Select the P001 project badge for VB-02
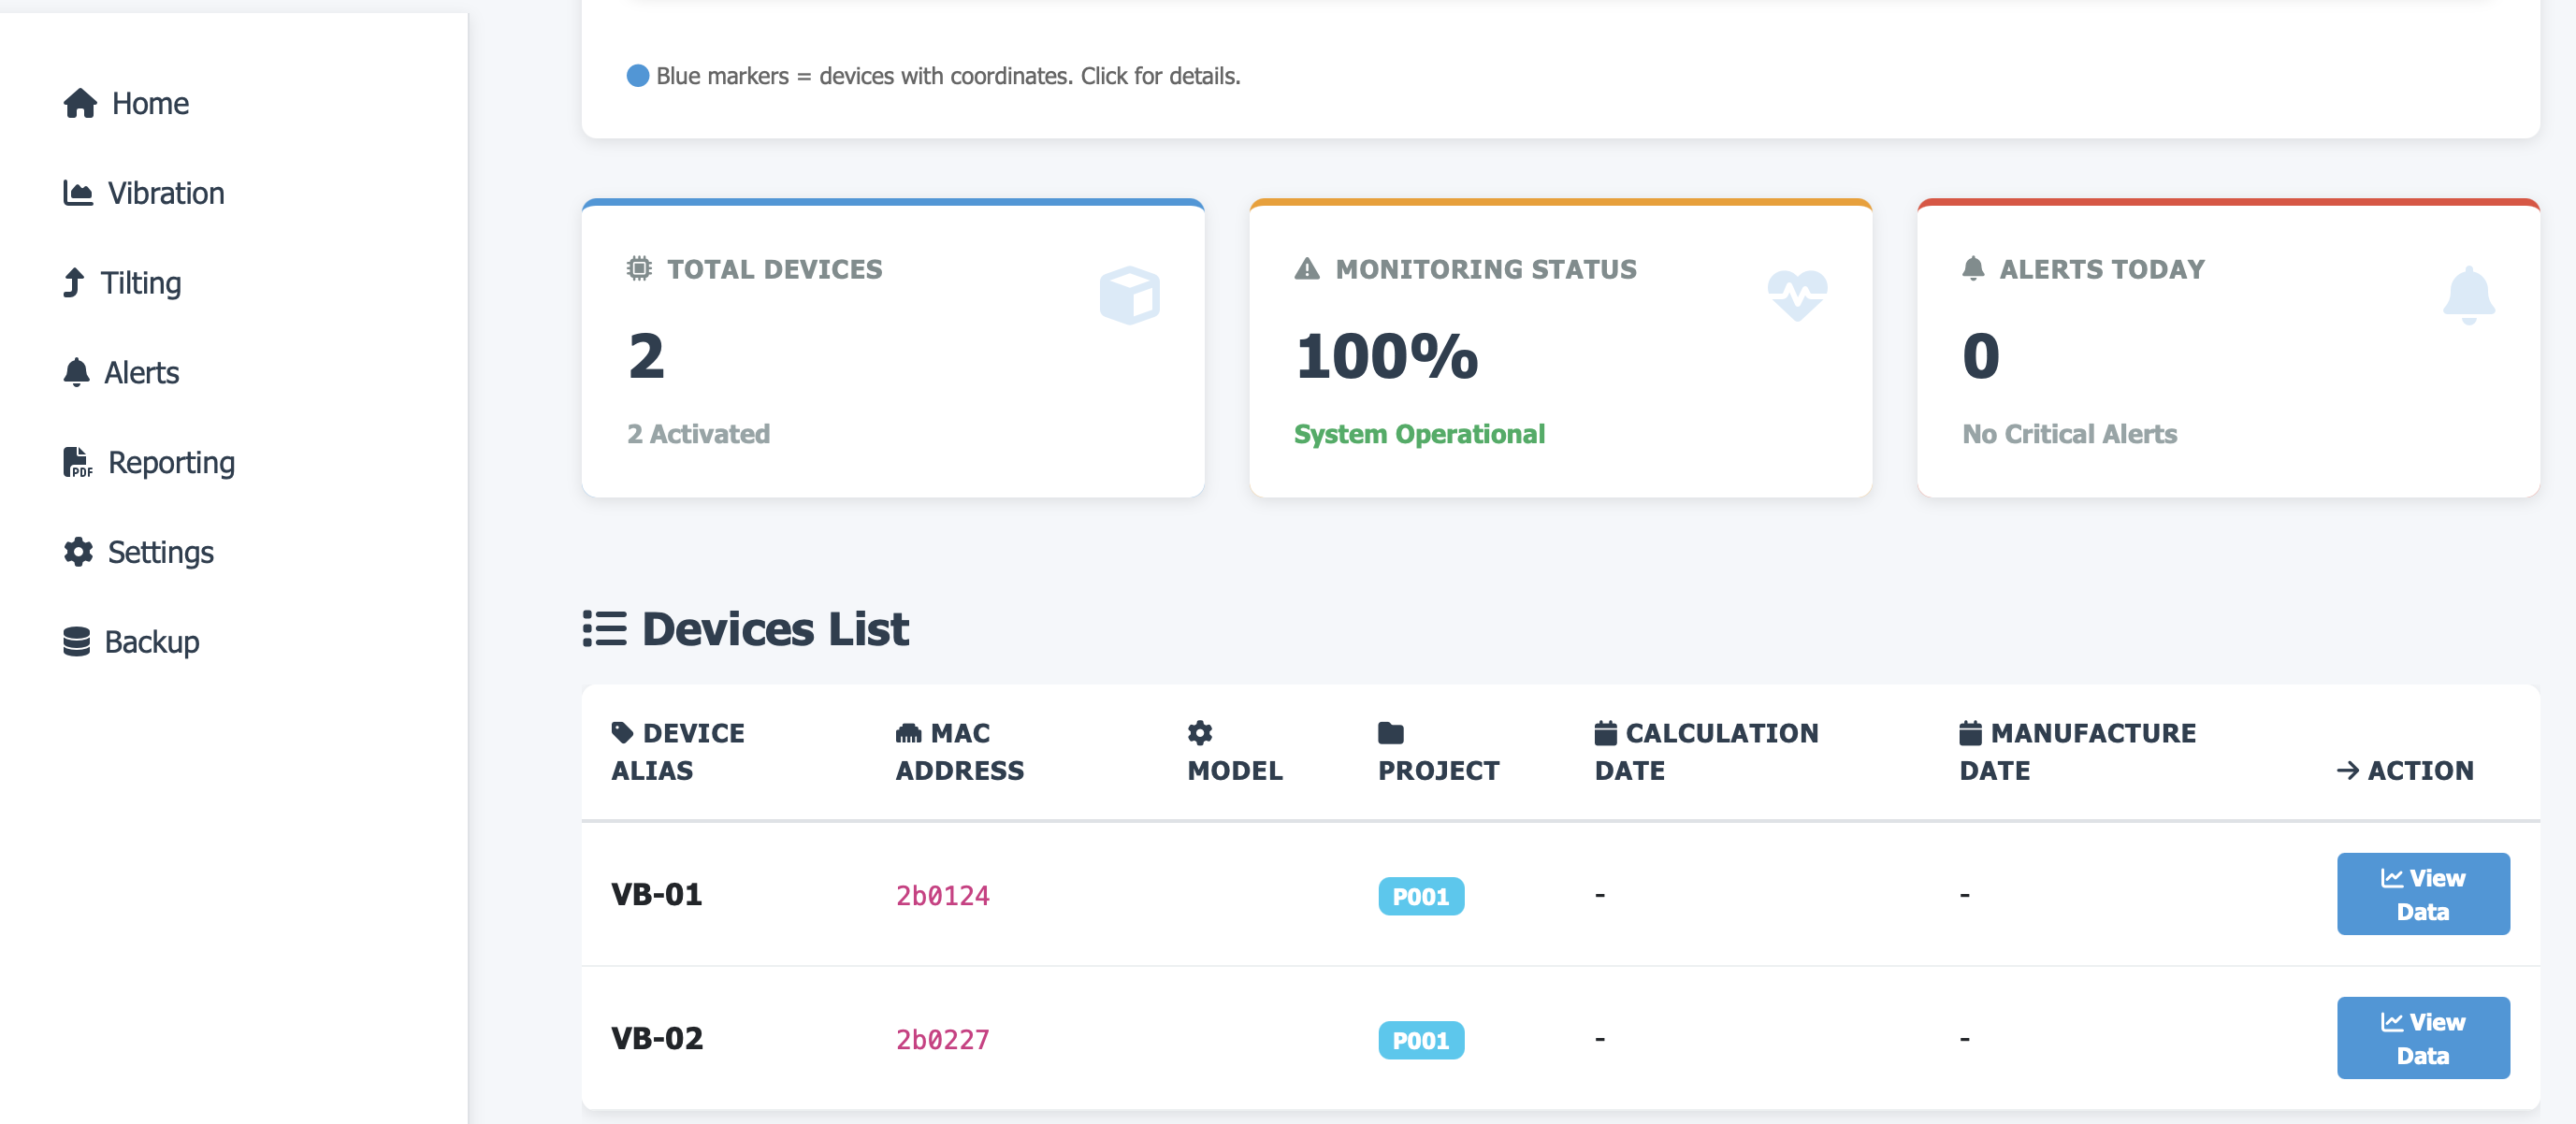 coord(1421,1040)
